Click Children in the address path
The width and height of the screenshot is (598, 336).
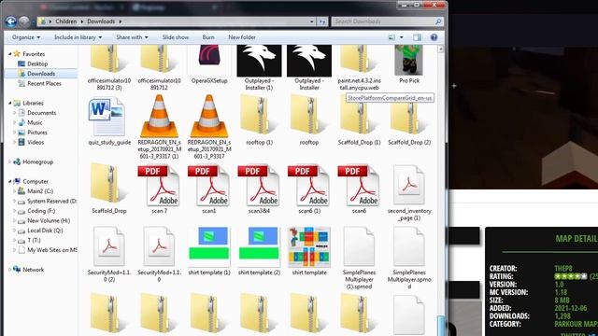(66, 21)
